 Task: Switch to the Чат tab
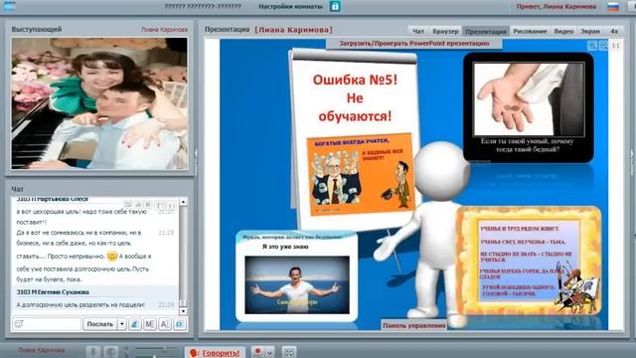point(417,31)
